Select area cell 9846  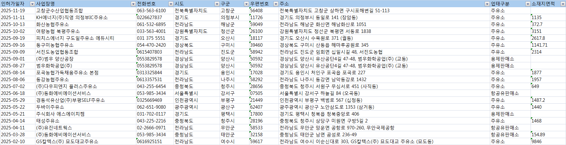(x=548, y=142)
